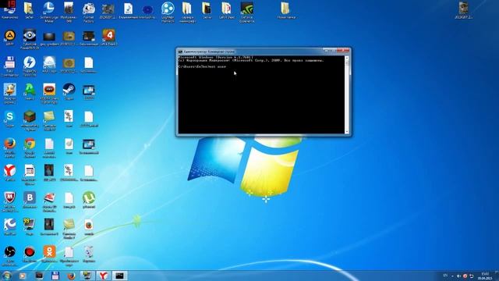Open the GeForce Experience shortcut
The height and width of the screenshot is (281, 499).
[x=247, y=9]
